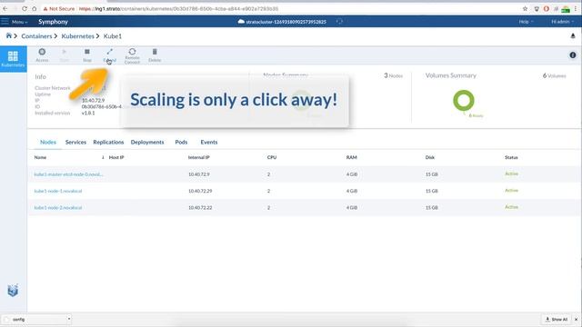Switch to the Pods tab
Screen dimensions: 582x327
pyautogui.click(x=181, y=142)
